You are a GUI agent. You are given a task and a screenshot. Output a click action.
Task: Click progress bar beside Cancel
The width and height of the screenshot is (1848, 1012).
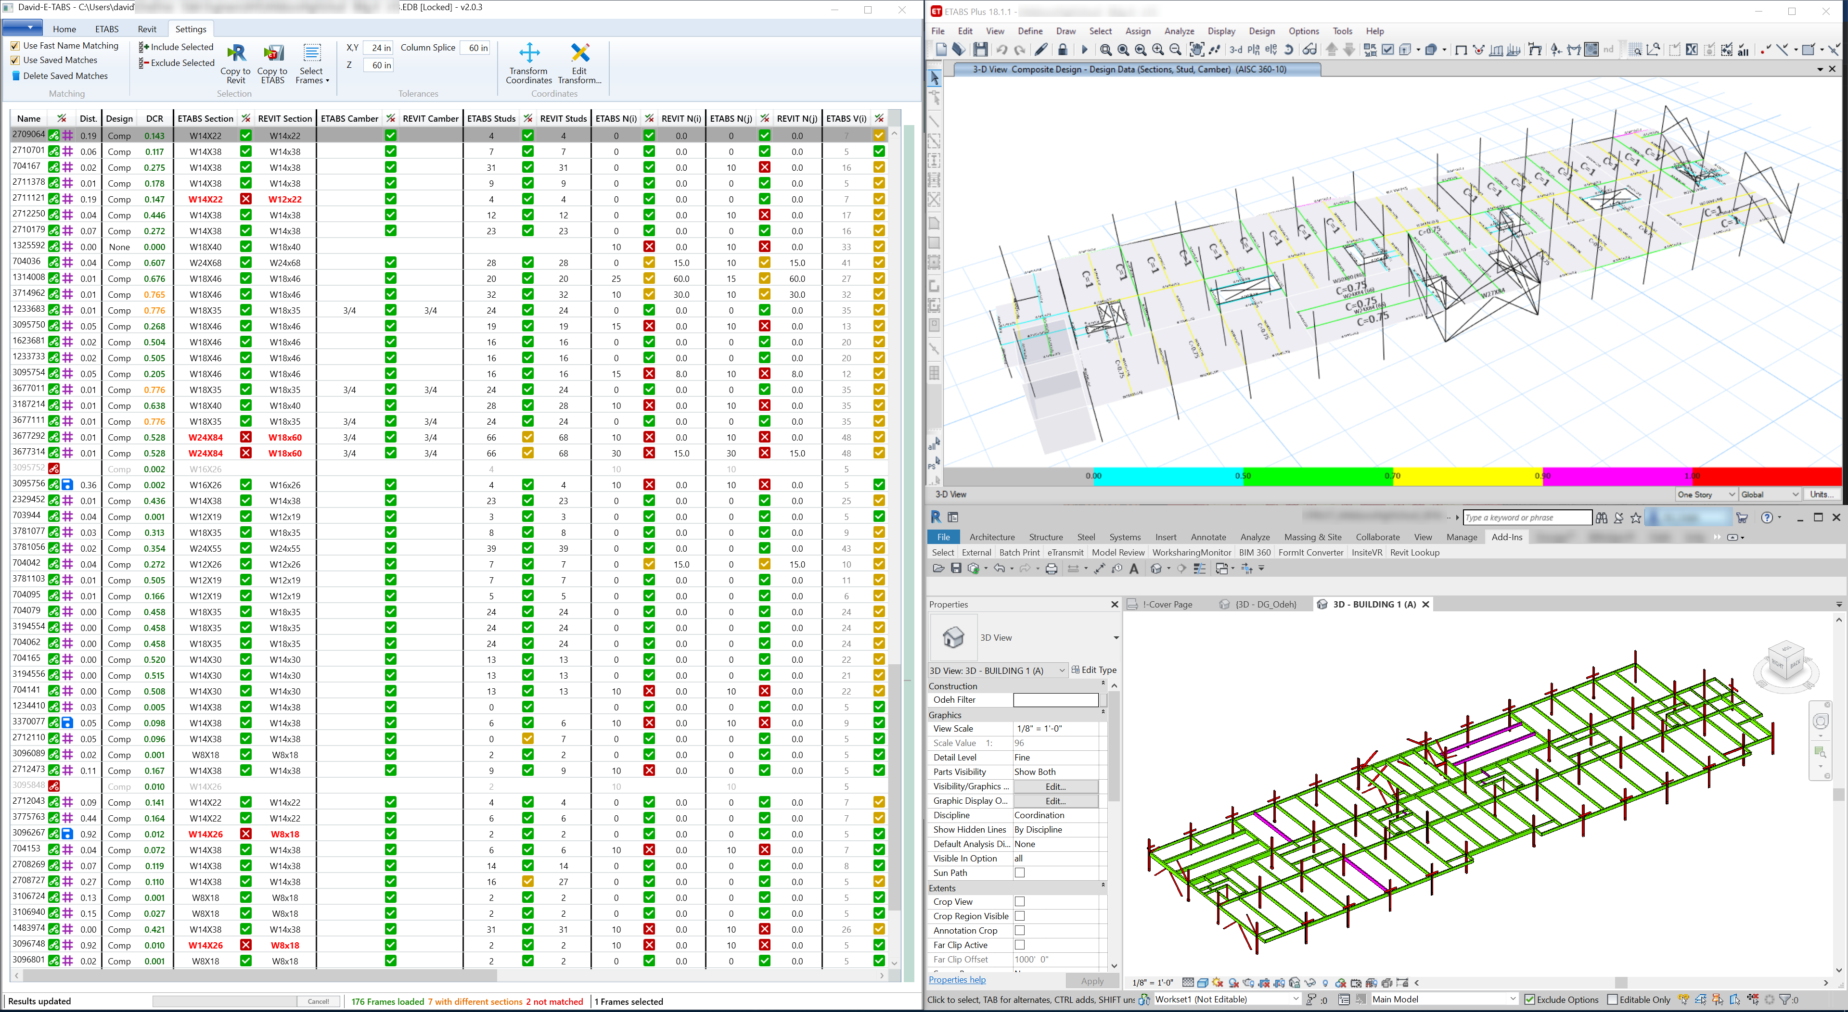click(225, 1001)
